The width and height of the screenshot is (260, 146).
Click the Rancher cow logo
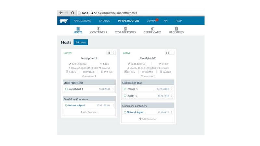(64, 21)
